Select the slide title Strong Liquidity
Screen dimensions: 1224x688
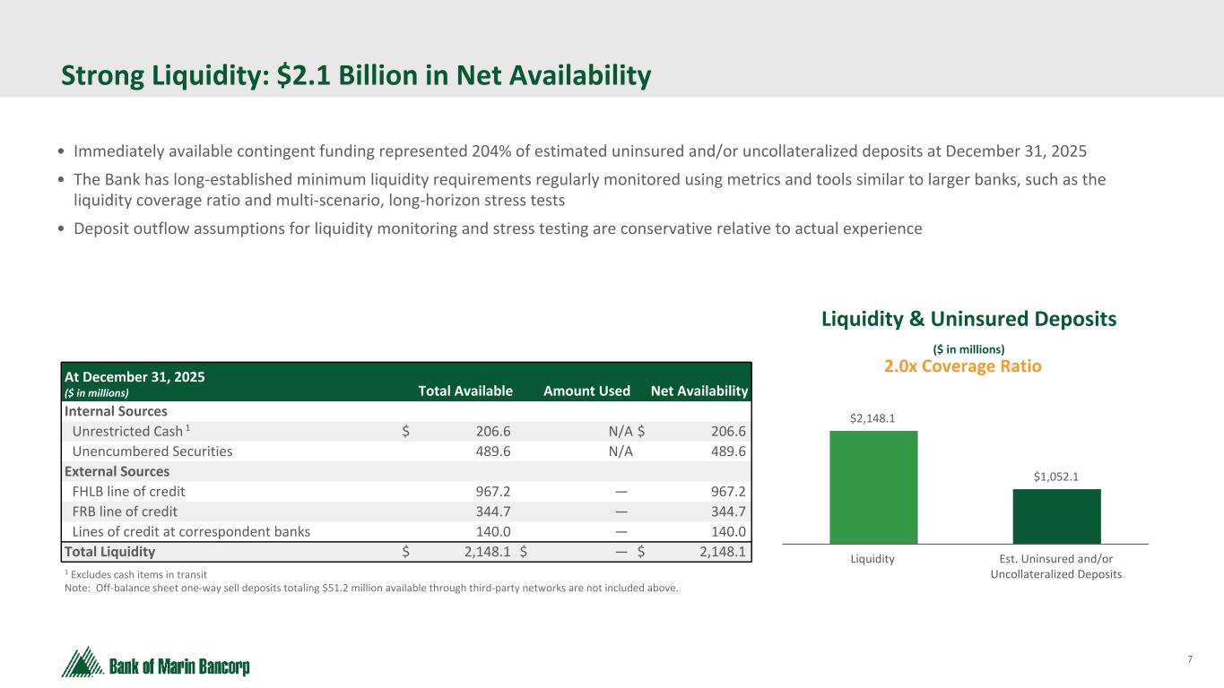click(x=356, y=76)
